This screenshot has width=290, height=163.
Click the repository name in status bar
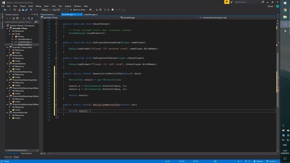pos(258,161)
